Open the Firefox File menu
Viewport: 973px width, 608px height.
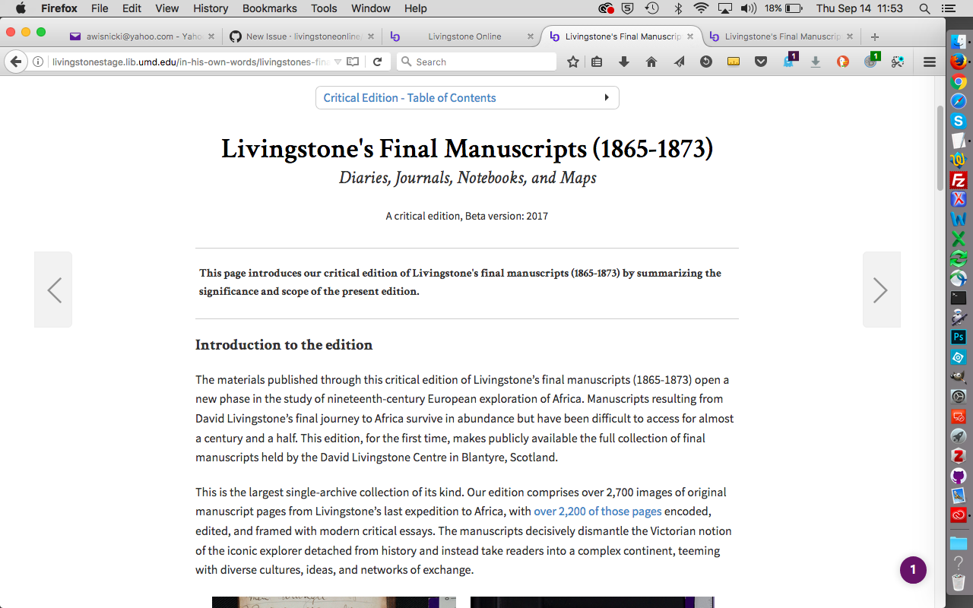tap(100, 8)
